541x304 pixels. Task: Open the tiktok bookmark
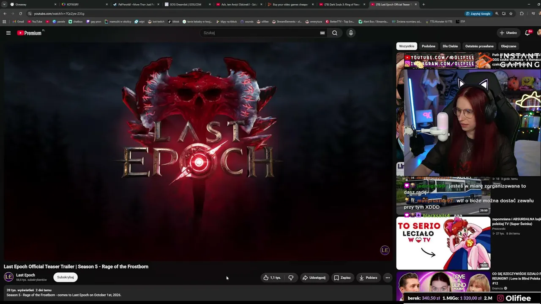pyautogui.click(x=174, y=22)
